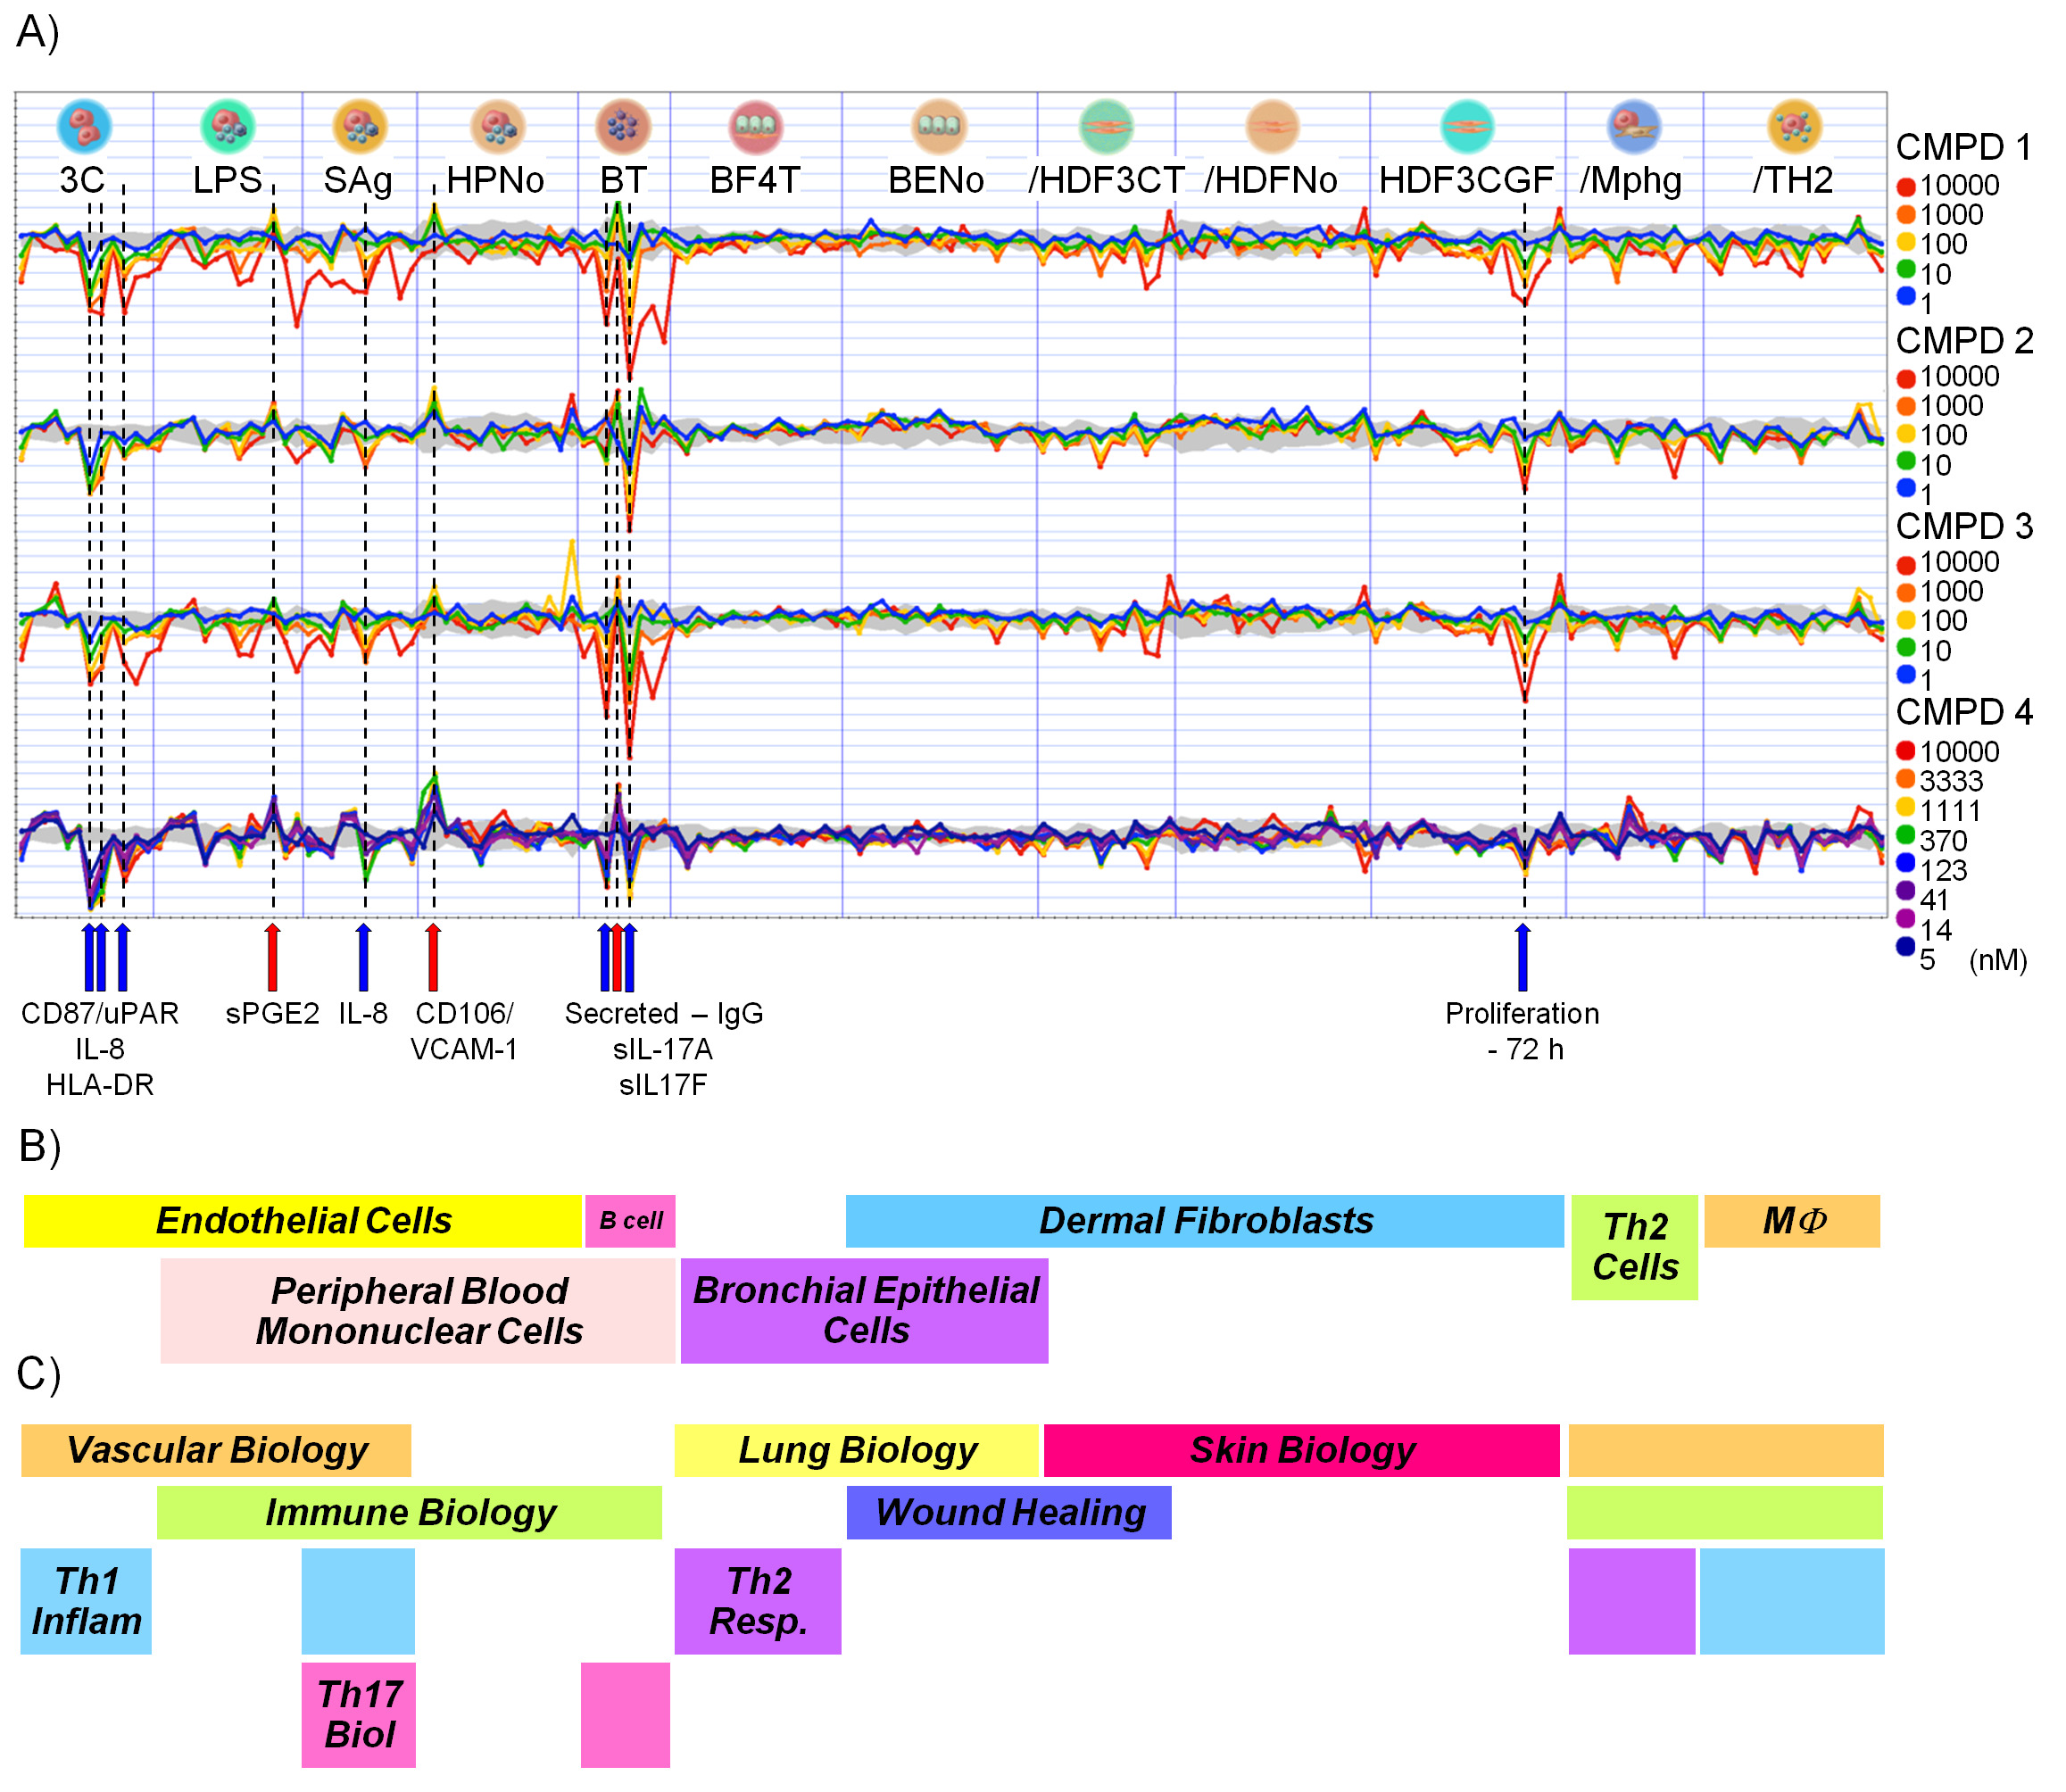Click CMPD 4 green 370 legend dot
Viewport: 2066px width, 1792px height.
coord(1906,835)
